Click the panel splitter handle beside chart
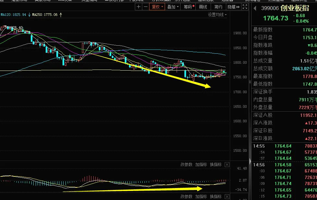Viewport: 317px width, 200px height. pos(250,82)
